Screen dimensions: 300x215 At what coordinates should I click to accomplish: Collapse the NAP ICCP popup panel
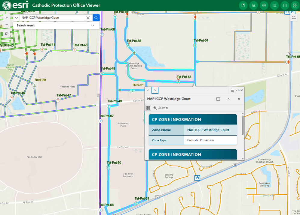pos(228,99)
